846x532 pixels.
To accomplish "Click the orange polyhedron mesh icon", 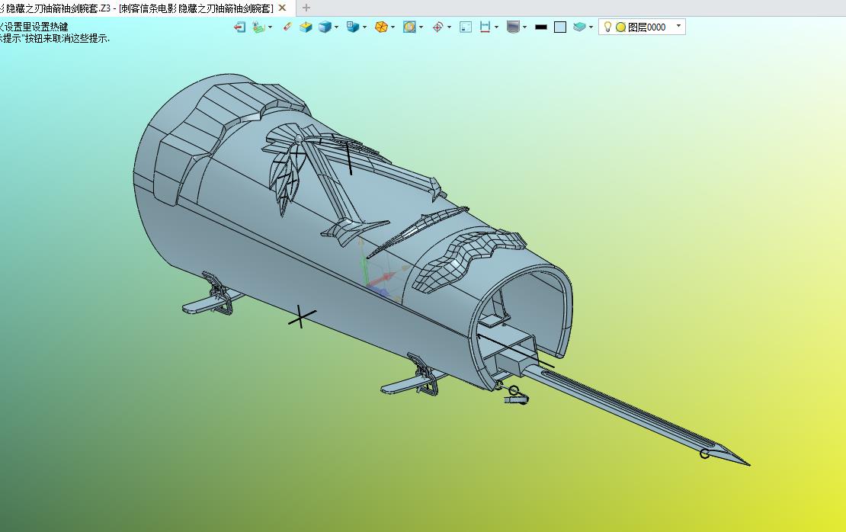I will [381, 27].
